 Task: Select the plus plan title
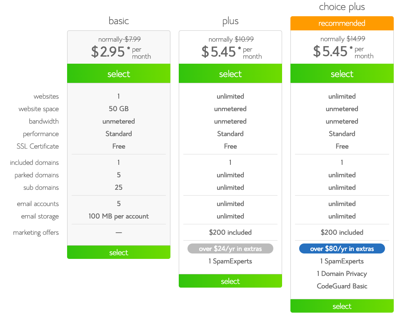coord(230,21)
